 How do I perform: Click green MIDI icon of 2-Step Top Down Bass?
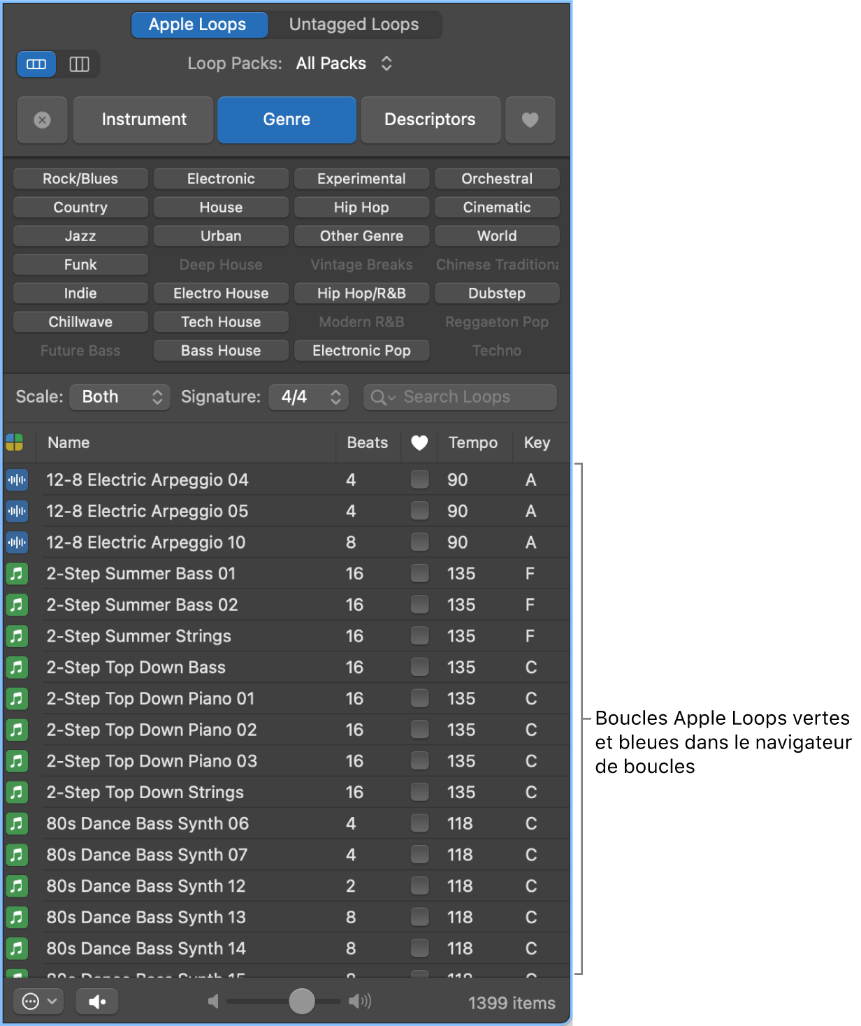coord(17,667)
